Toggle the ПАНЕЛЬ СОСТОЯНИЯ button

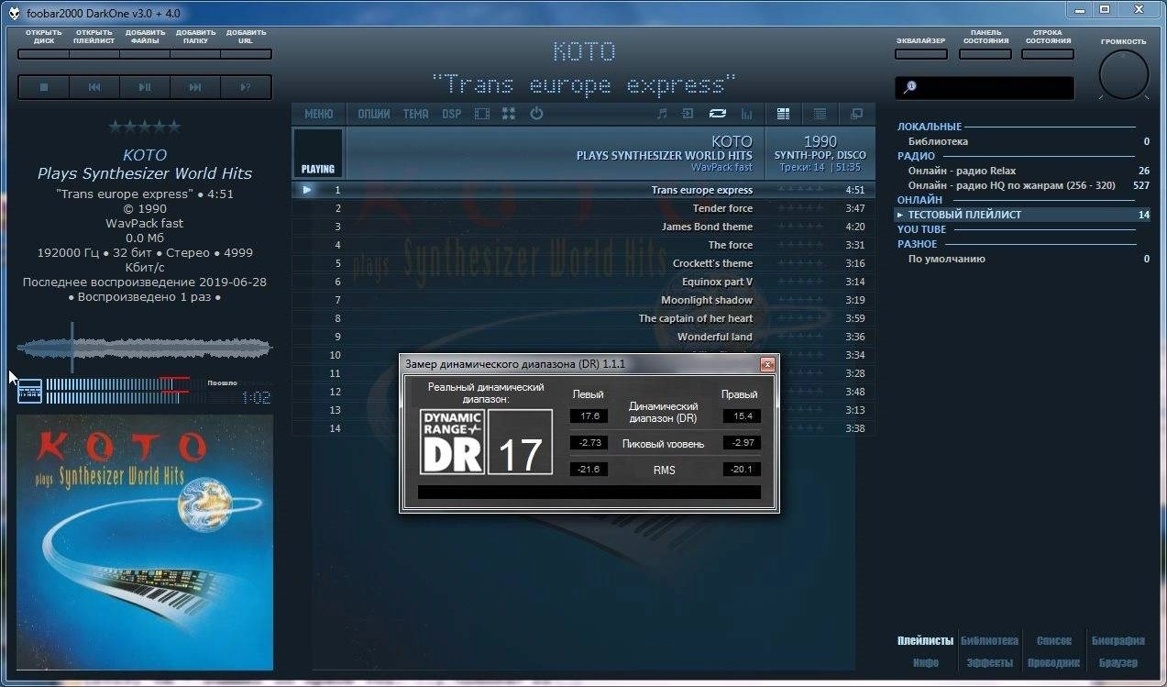(x=985, y=53)
